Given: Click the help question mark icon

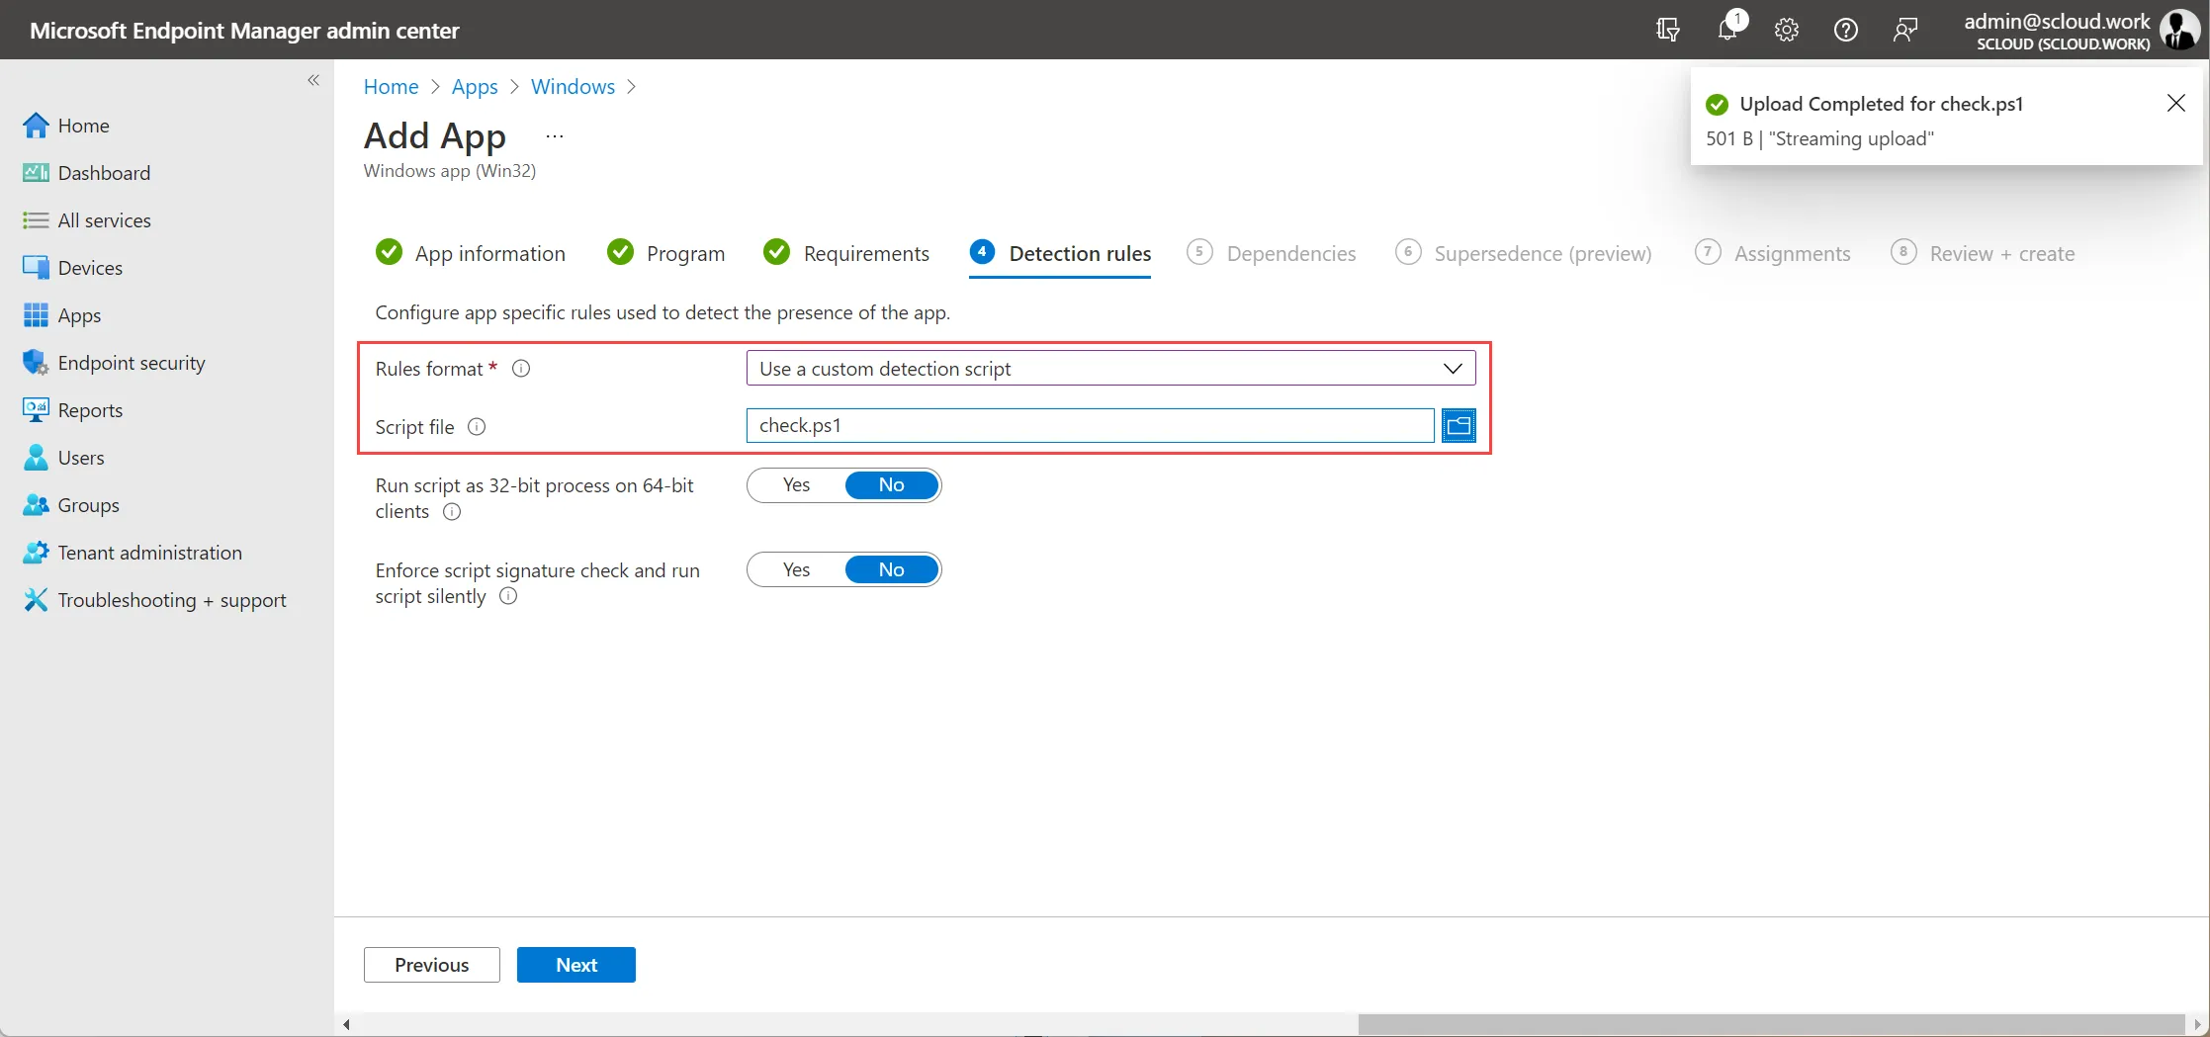Looking at the screenshot, I should (x=1846, y=30).
